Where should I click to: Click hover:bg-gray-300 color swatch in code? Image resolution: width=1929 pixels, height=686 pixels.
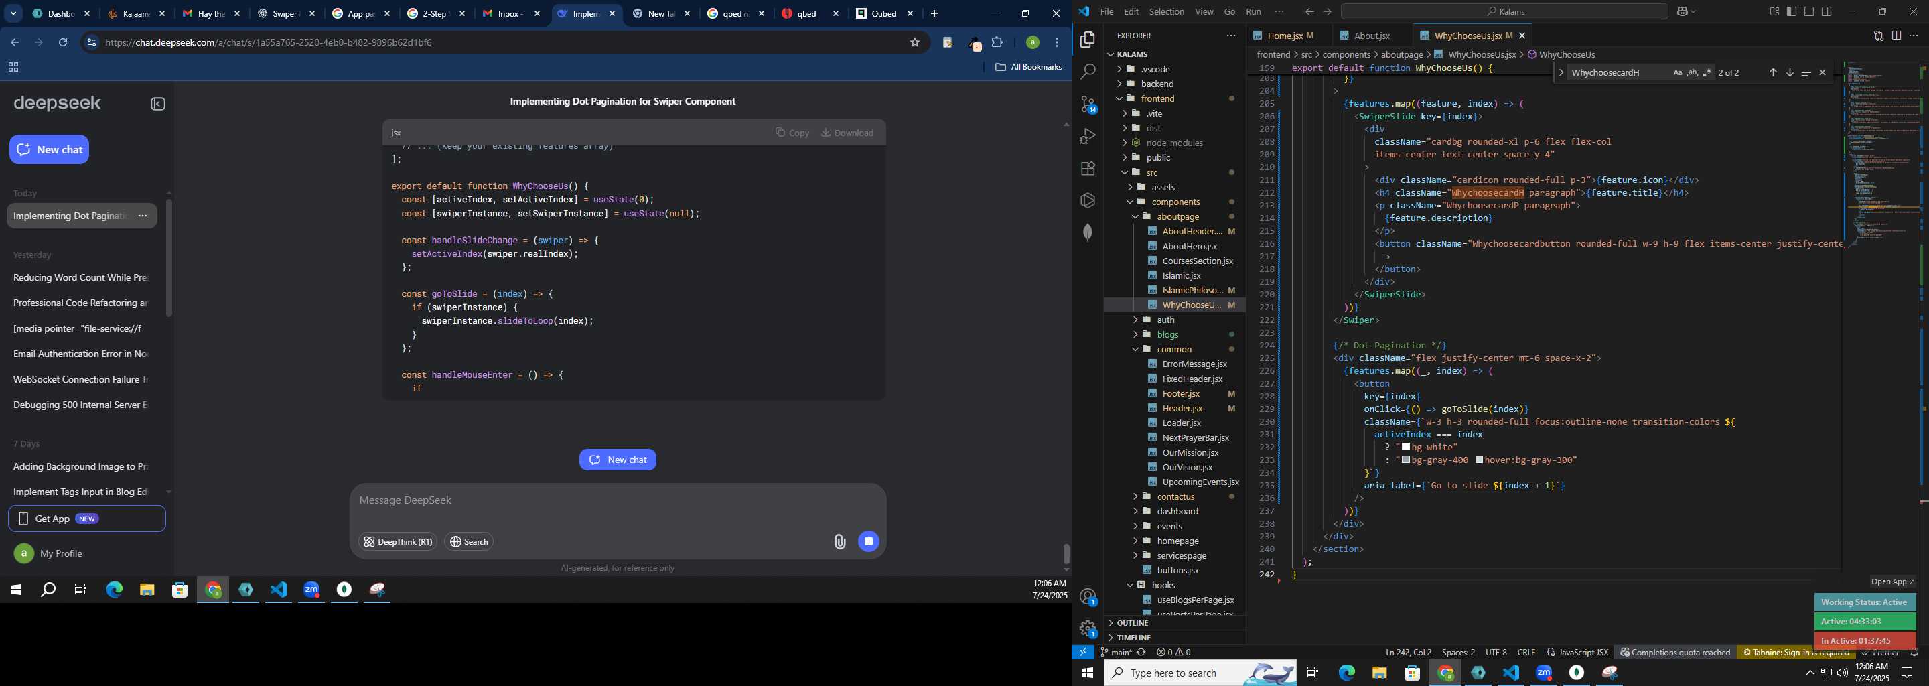click(x=1479, y=460)
